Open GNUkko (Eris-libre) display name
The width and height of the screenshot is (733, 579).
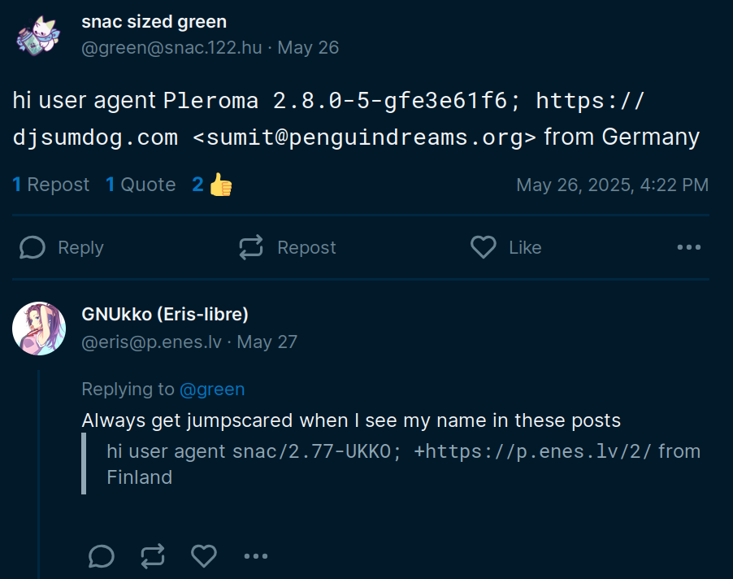(164, 314)
